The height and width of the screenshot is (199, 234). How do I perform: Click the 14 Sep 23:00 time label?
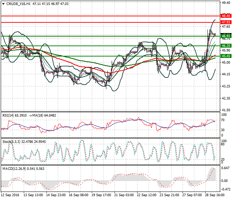pos(56,195)
